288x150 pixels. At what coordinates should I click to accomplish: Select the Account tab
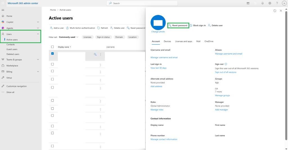pos(156,41)
